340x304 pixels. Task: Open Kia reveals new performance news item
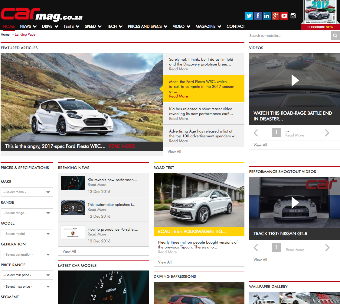coord(112,180)
